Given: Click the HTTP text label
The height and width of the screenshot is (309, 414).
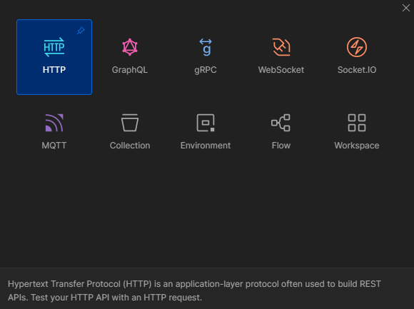Looking at the screenshot, I should point(54,70).
